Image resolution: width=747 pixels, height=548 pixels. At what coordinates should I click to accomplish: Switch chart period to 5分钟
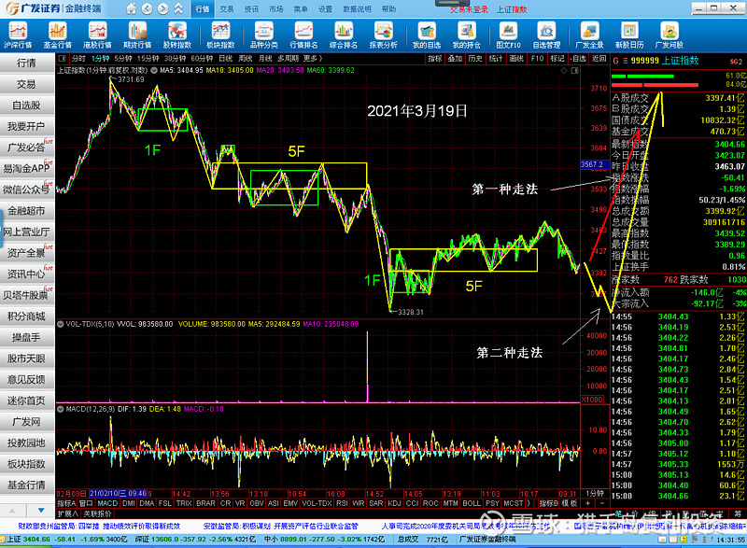coord(123,59)
